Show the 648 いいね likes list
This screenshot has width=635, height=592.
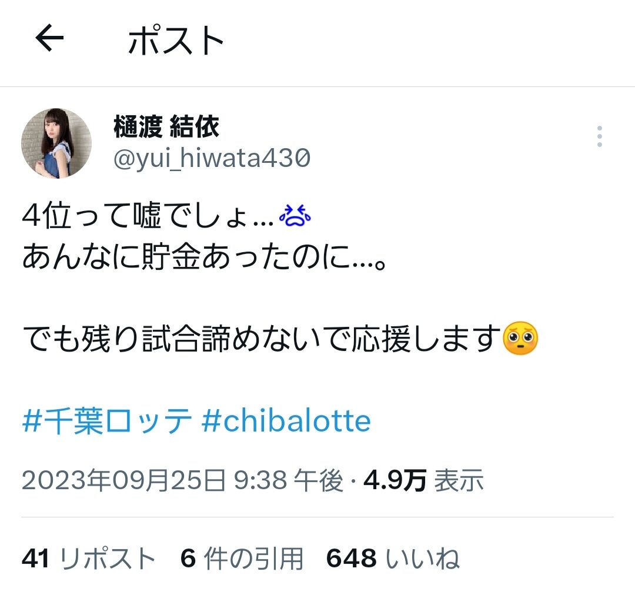tap(393, 558)
